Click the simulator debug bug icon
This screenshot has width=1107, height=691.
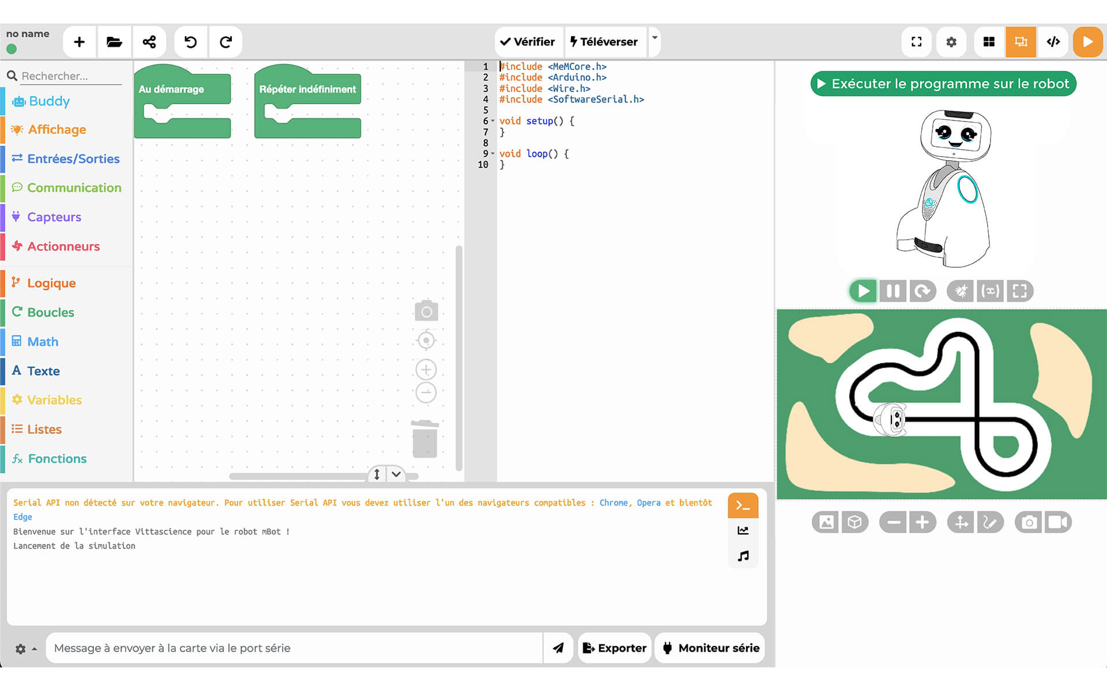(x=960, y=291)
